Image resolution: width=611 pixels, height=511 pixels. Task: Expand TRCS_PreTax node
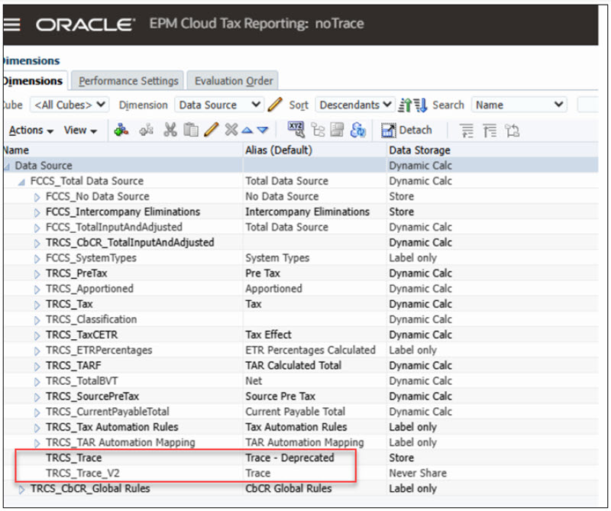coord(37,274)
